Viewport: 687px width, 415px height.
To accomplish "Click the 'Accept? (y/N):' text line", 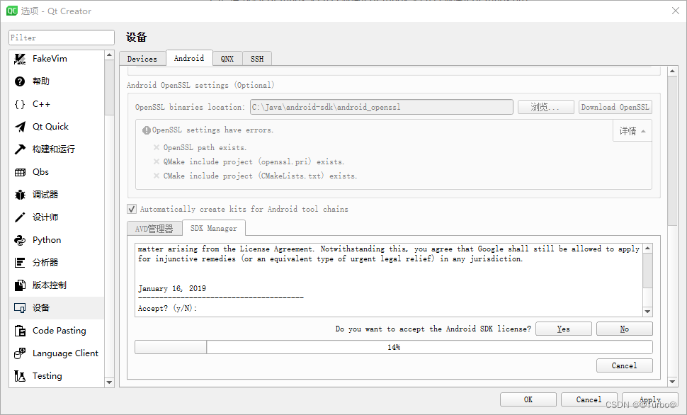I will (x=167, y=308).
